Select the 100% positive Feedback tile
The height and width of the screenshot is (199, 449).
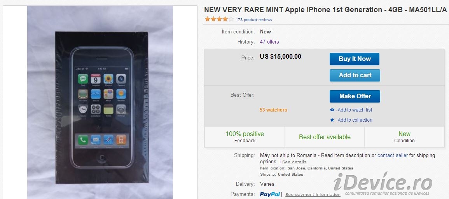(245, 137)
